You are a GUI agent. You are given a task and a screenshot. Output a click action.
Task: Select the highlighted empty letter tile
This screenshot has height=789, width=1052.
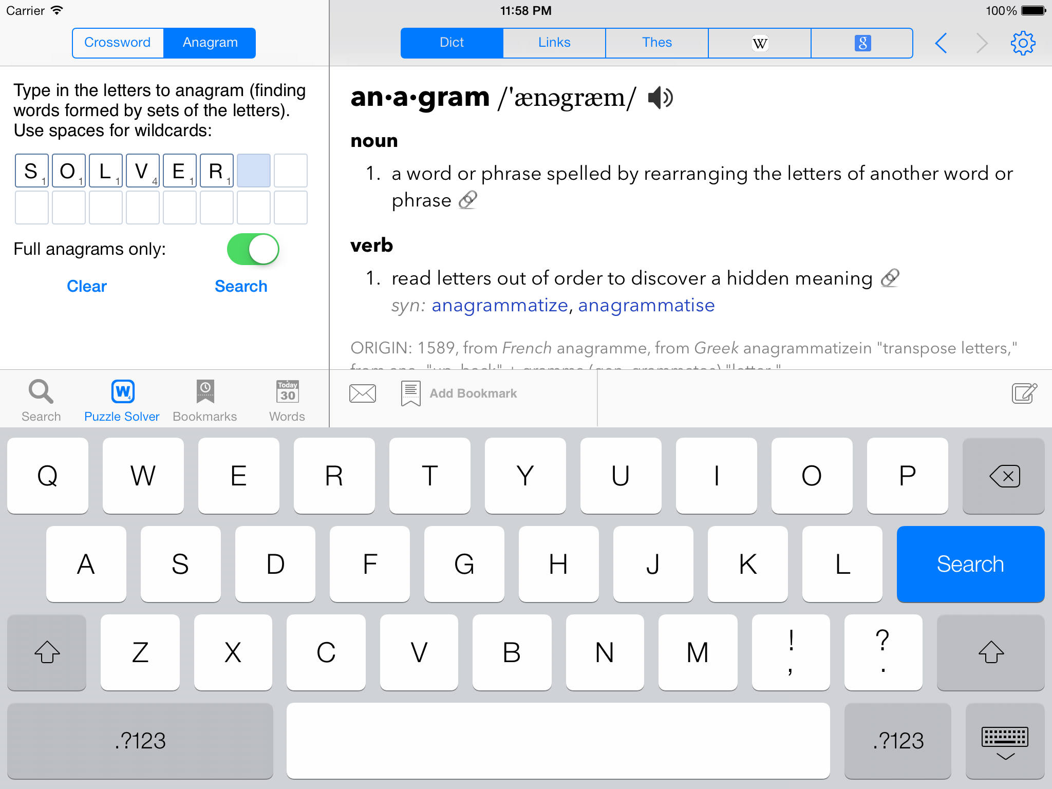[254, 171]
